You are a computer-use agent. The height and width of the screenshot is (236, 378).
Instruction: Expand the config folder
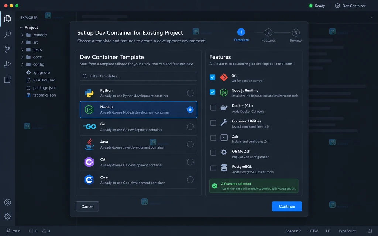pyautogui.click(x=22, y=65)
